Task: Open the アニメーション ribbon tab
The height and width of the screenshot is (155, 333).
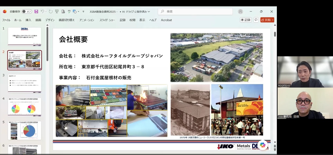Action: 87,20
